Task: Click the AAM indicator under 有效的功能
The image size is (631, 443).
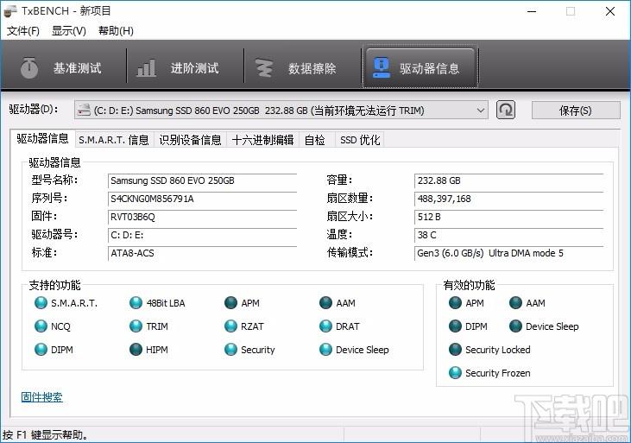Action: point(515,303)
